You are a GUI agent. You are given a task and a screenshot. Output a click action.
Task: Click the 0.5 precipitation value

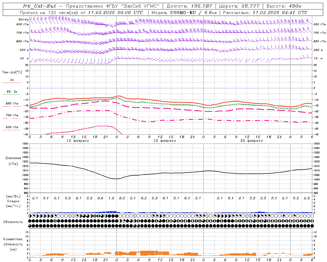[263, 198]
